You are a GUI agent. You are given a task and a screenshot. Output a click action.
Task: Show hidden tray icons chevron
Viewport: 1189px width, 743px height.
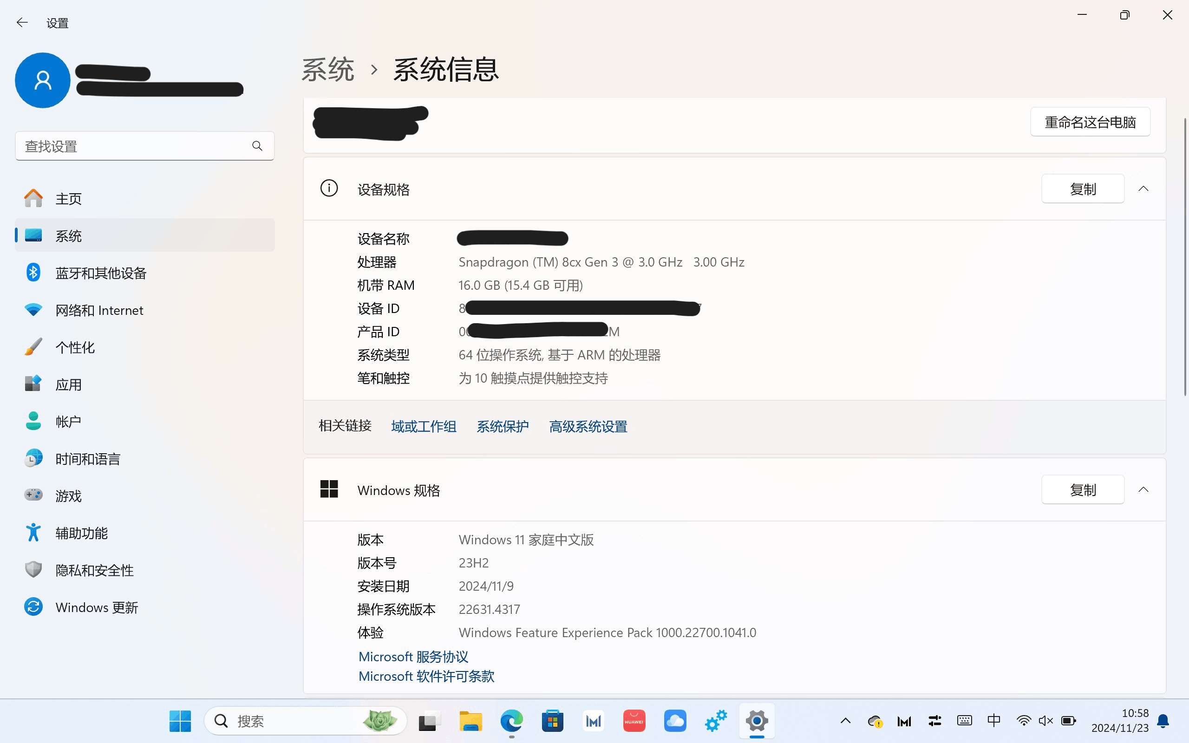click(x=845, y=721)
